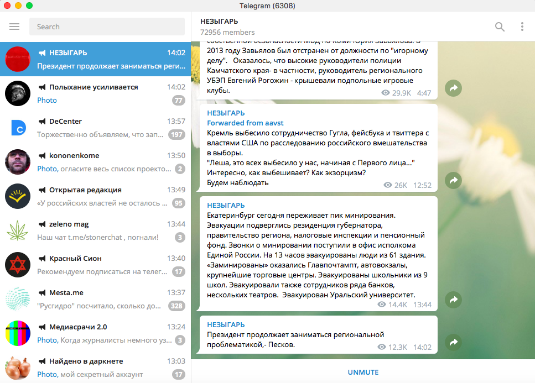Open the Forwarded from aavst link
This screenshot has width=535, height=383.
[x=245, y=123]
